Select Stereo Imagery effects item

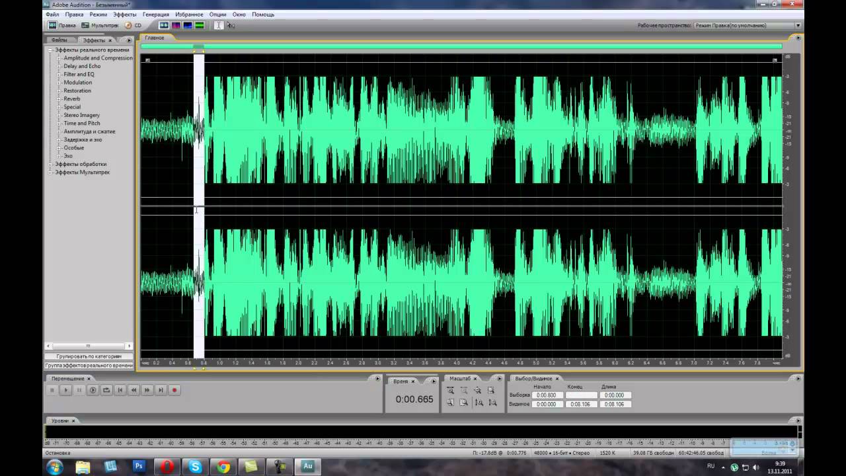pos(81,115)
